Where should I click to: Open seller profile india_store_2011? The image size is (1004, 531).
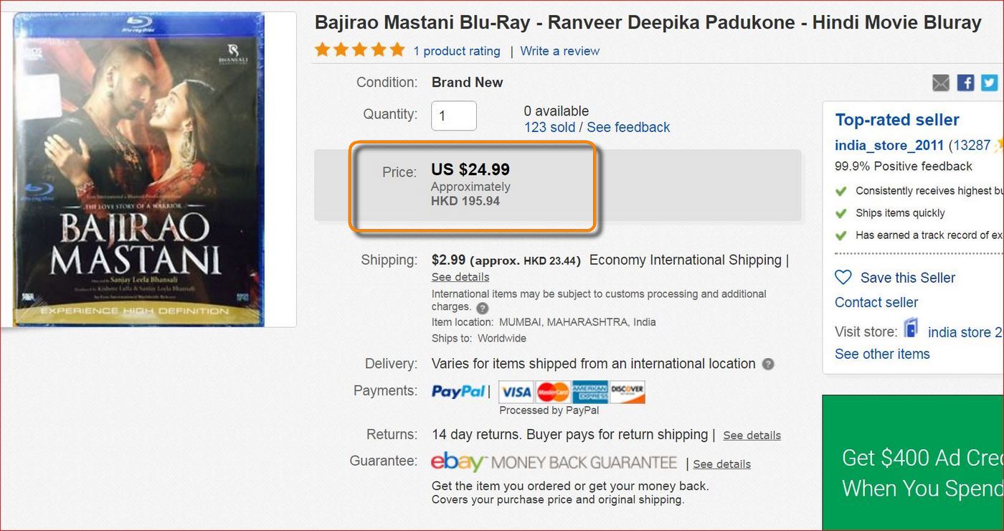coord(889,145)
